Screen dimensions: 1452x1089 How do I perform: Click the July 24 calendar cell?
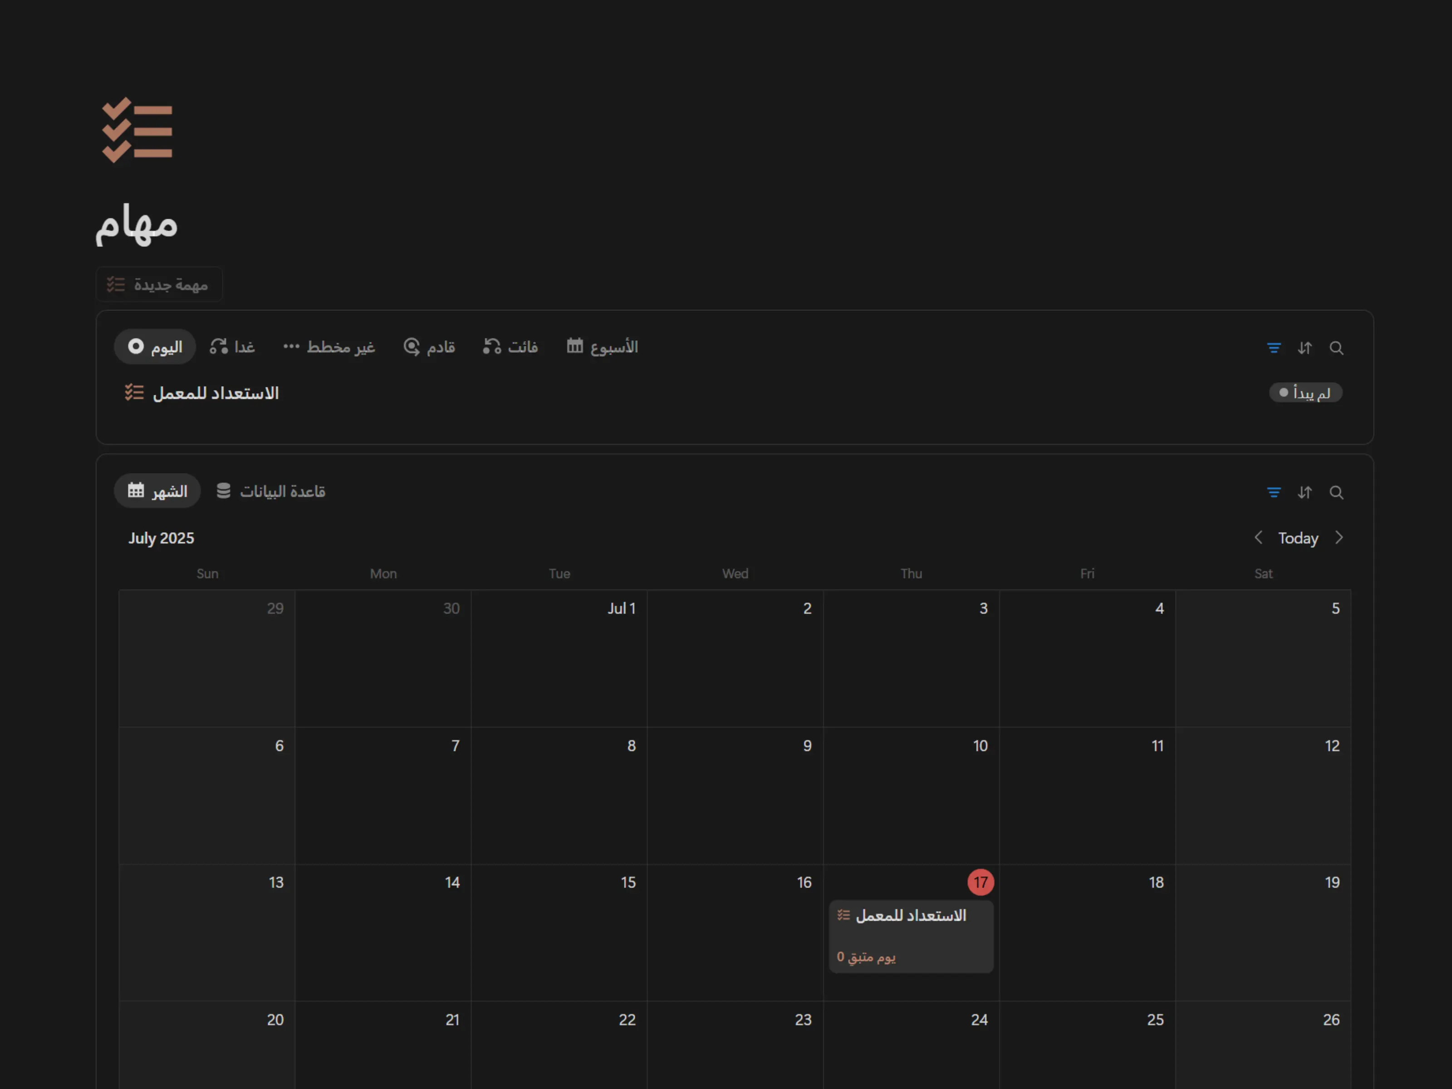click(x=911, y=1050)
